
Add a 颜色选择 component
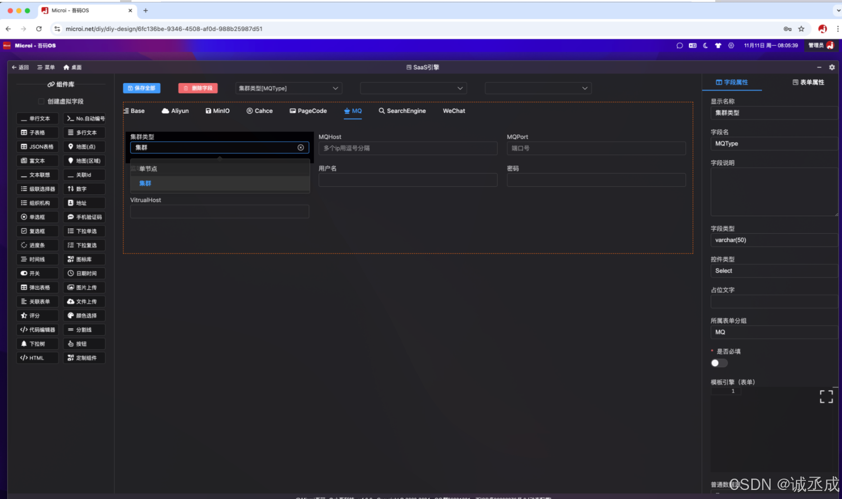click(84, 316)
